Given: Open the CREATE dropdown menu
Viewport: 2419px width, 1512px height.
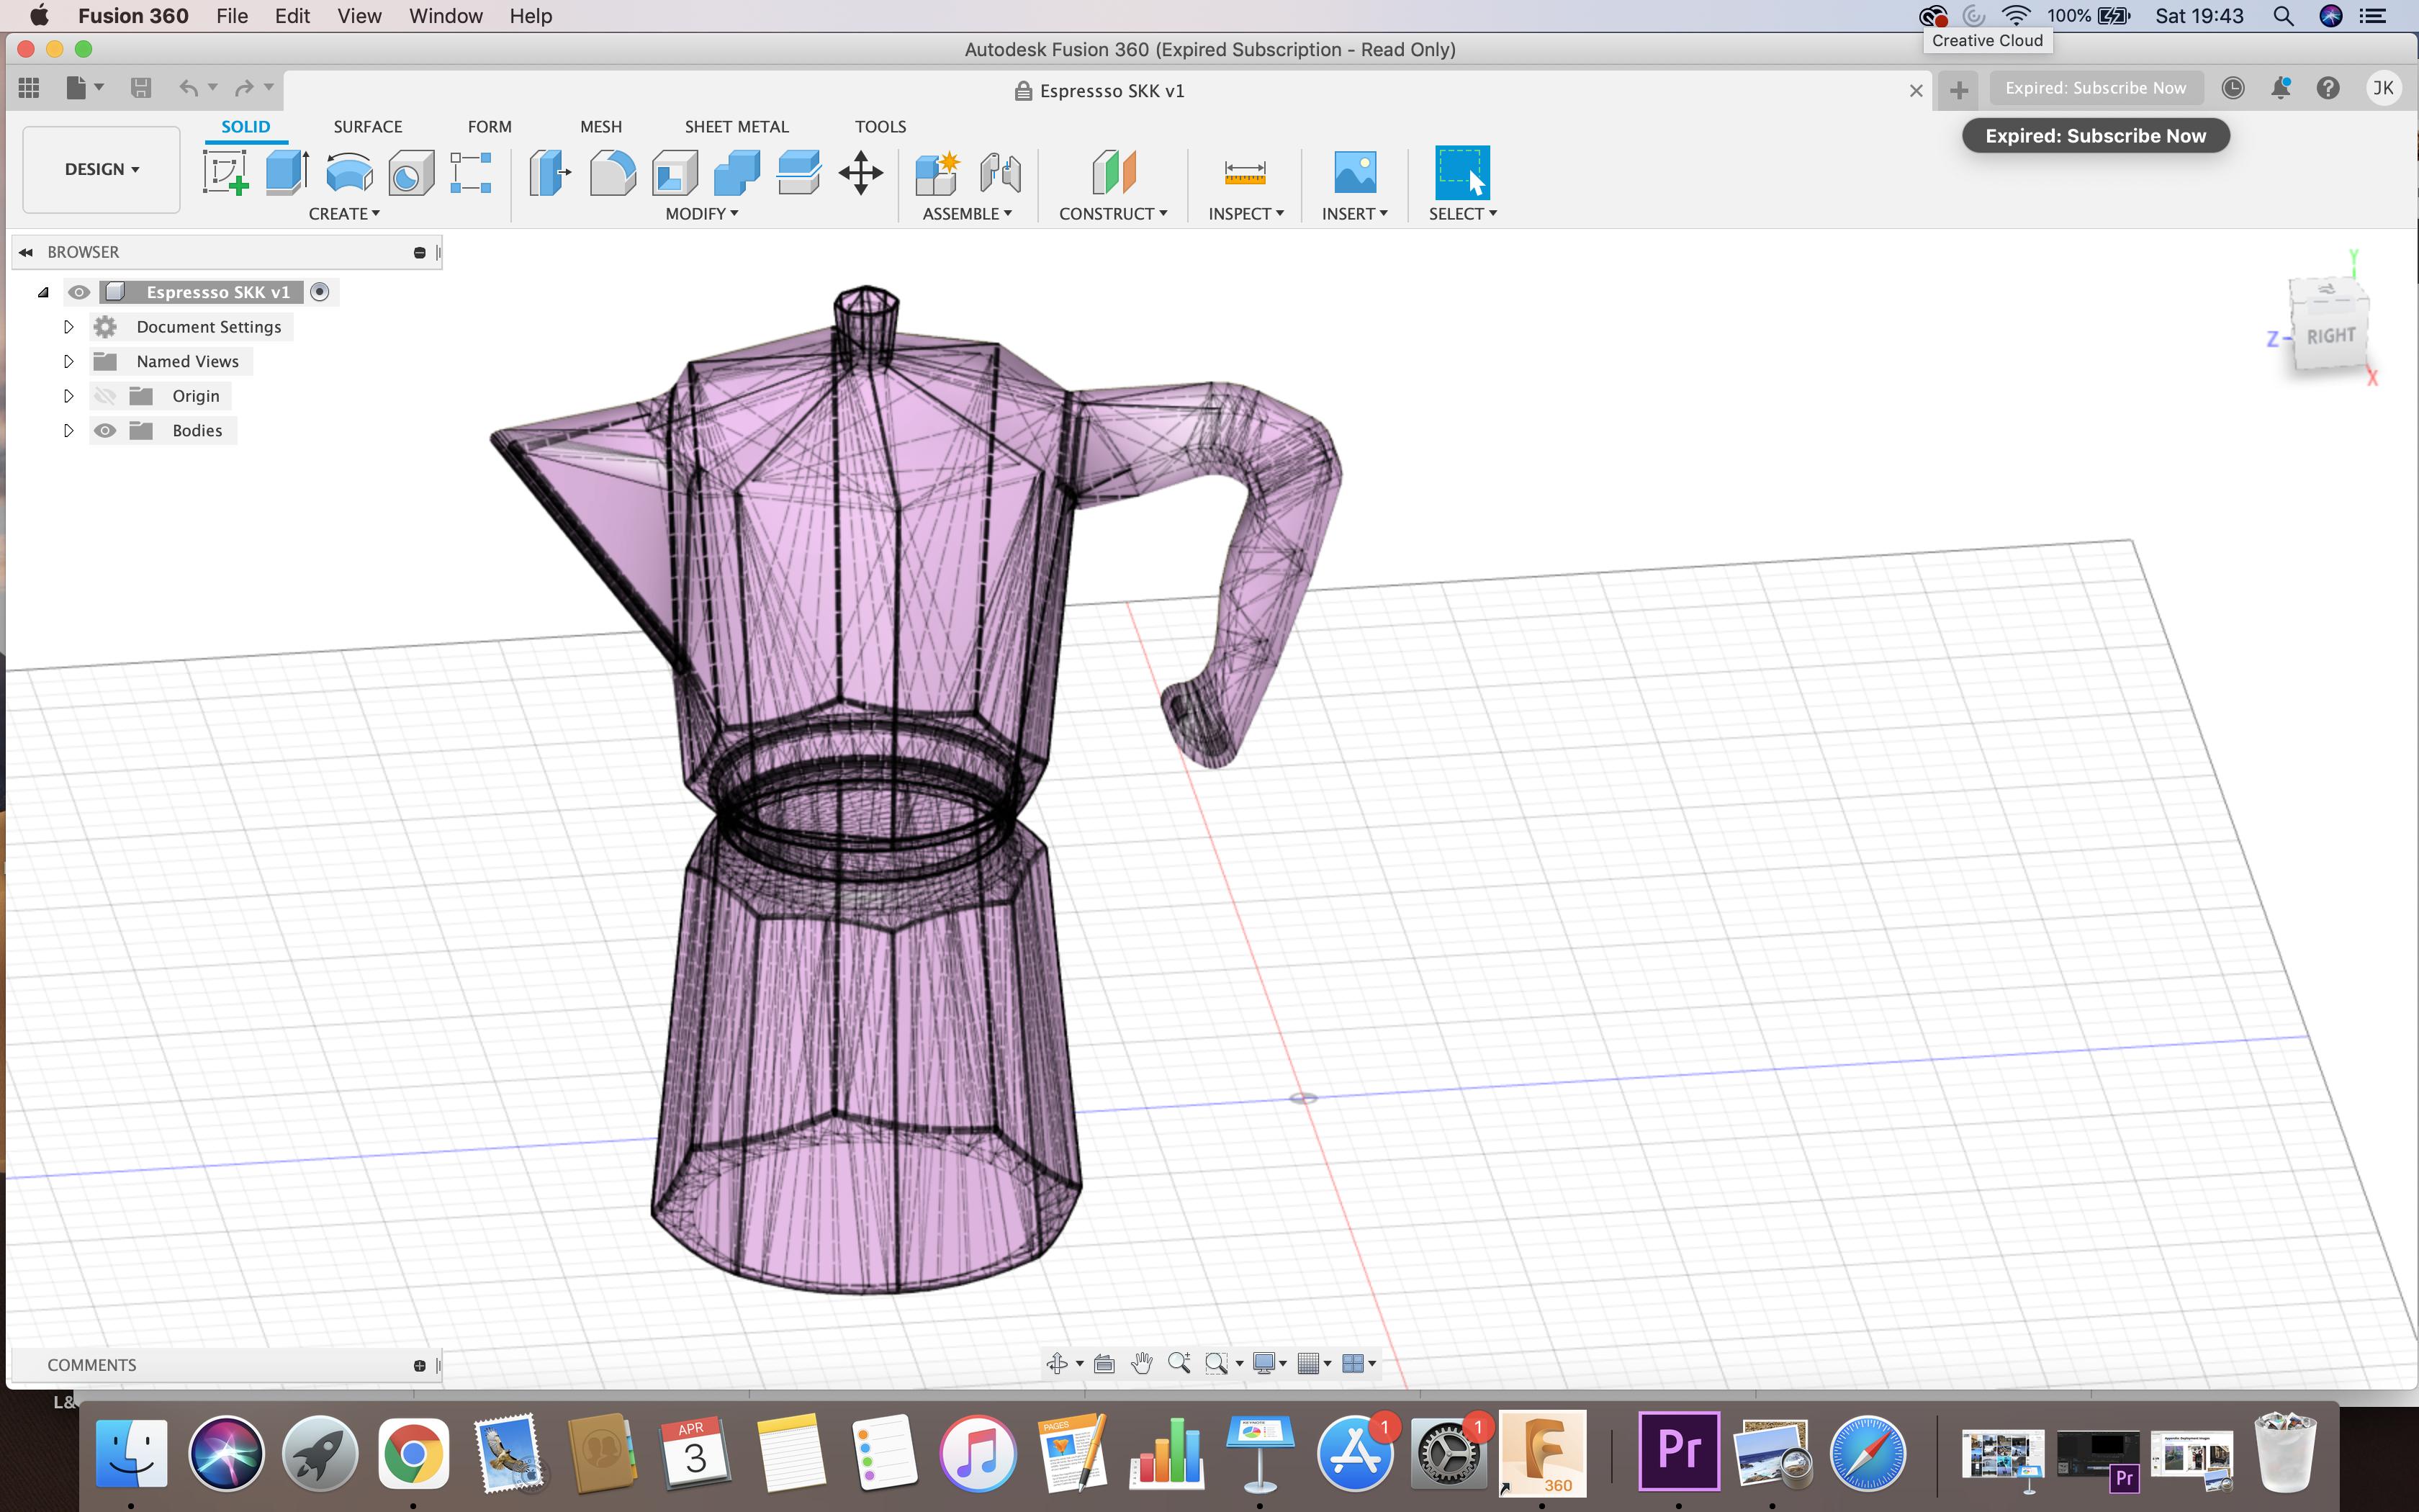Looking at the screenshot, I should [344, 214].
